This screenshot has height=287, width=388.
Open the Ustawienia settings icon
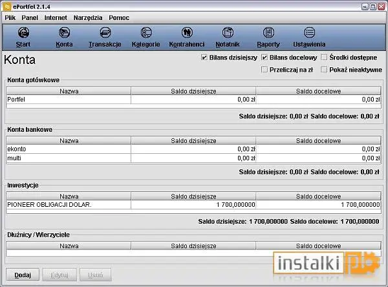tap(309, 32)
